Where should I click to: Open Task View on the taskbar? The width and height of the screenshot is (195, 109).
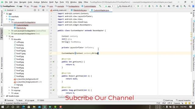(18, 107)
